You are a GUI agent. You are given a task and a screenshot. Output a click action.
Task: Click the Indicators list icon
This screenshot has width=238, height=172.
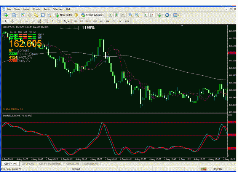(x=159, y=15)
